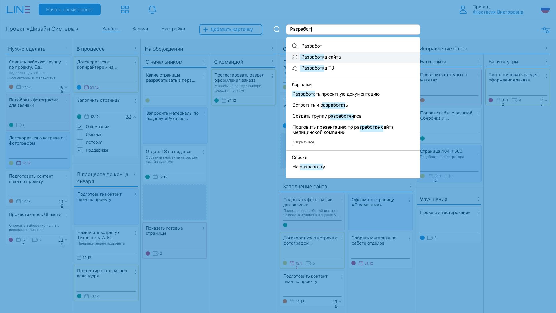The image size is (556, 313).
Task: Expand checklist of «Создать рабочую группу» card
Action: point(66,87)
